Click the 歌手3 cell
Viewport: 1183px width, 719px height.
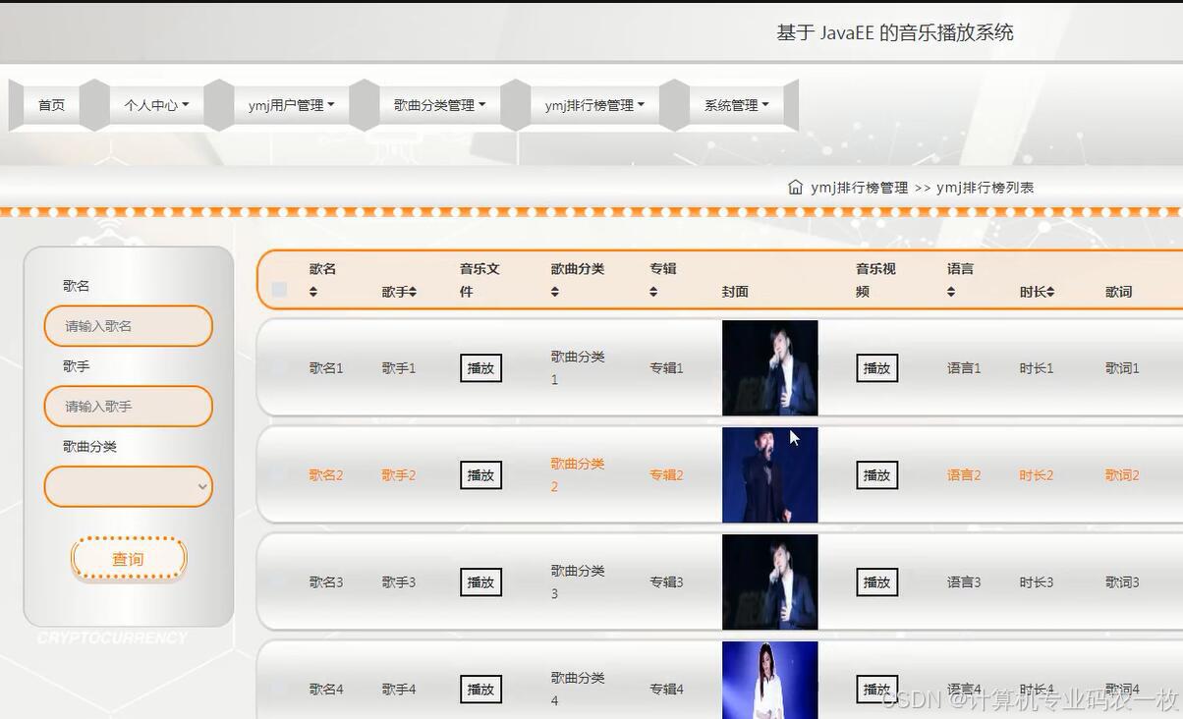(399, 582)
